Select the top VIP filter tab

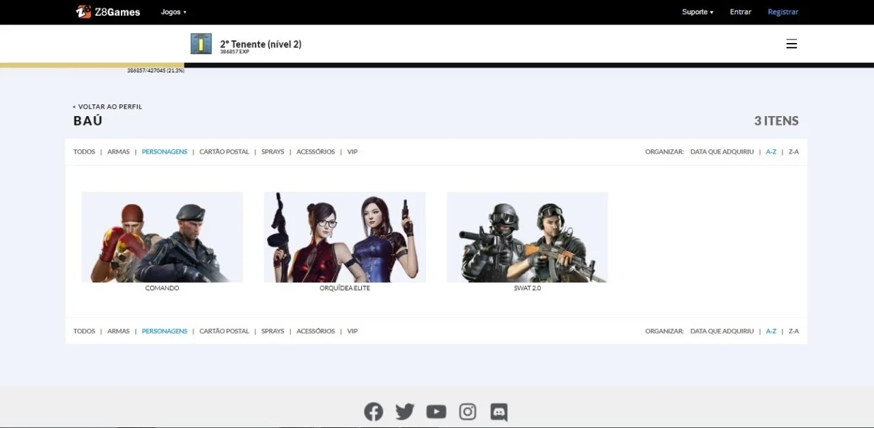[352, 152]
